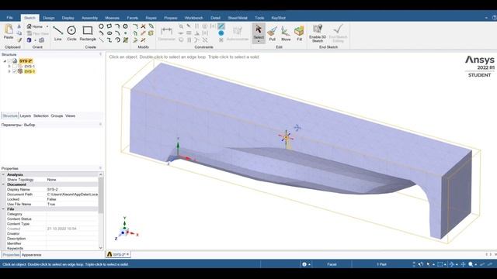
Task: Check the unchecked SYS-1 component checkbox
Action: click(15, 67)
